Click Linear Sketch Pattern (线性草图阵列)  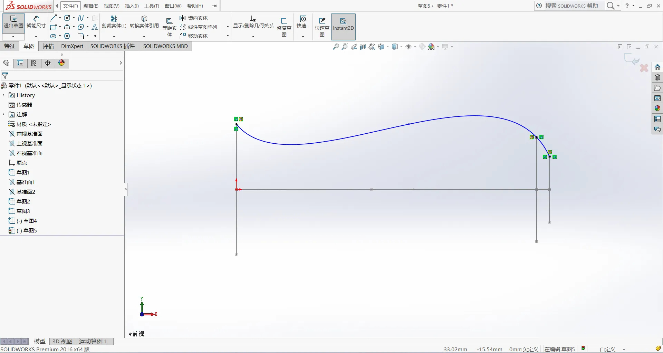click(199, 27)
